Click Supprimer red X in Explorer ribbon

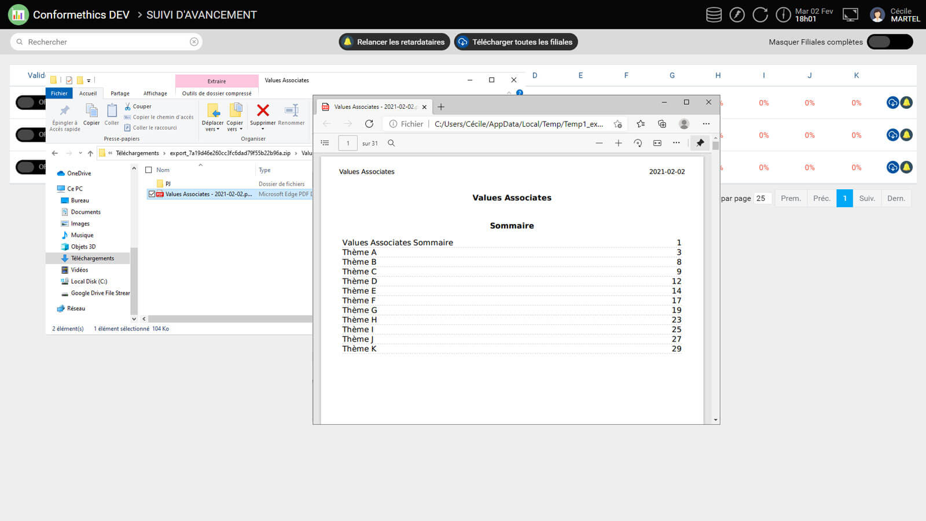pyautogui.click(x=263, y=114)
